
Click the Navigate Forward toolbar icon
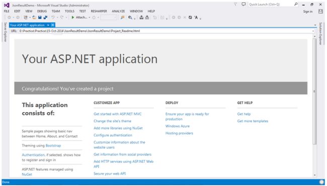[x=18, y=18]
